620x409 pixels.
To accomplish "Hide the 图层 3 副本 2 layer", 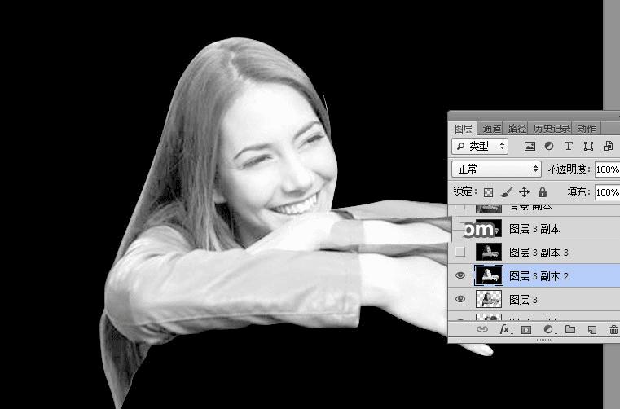I will tap(460, 275).
